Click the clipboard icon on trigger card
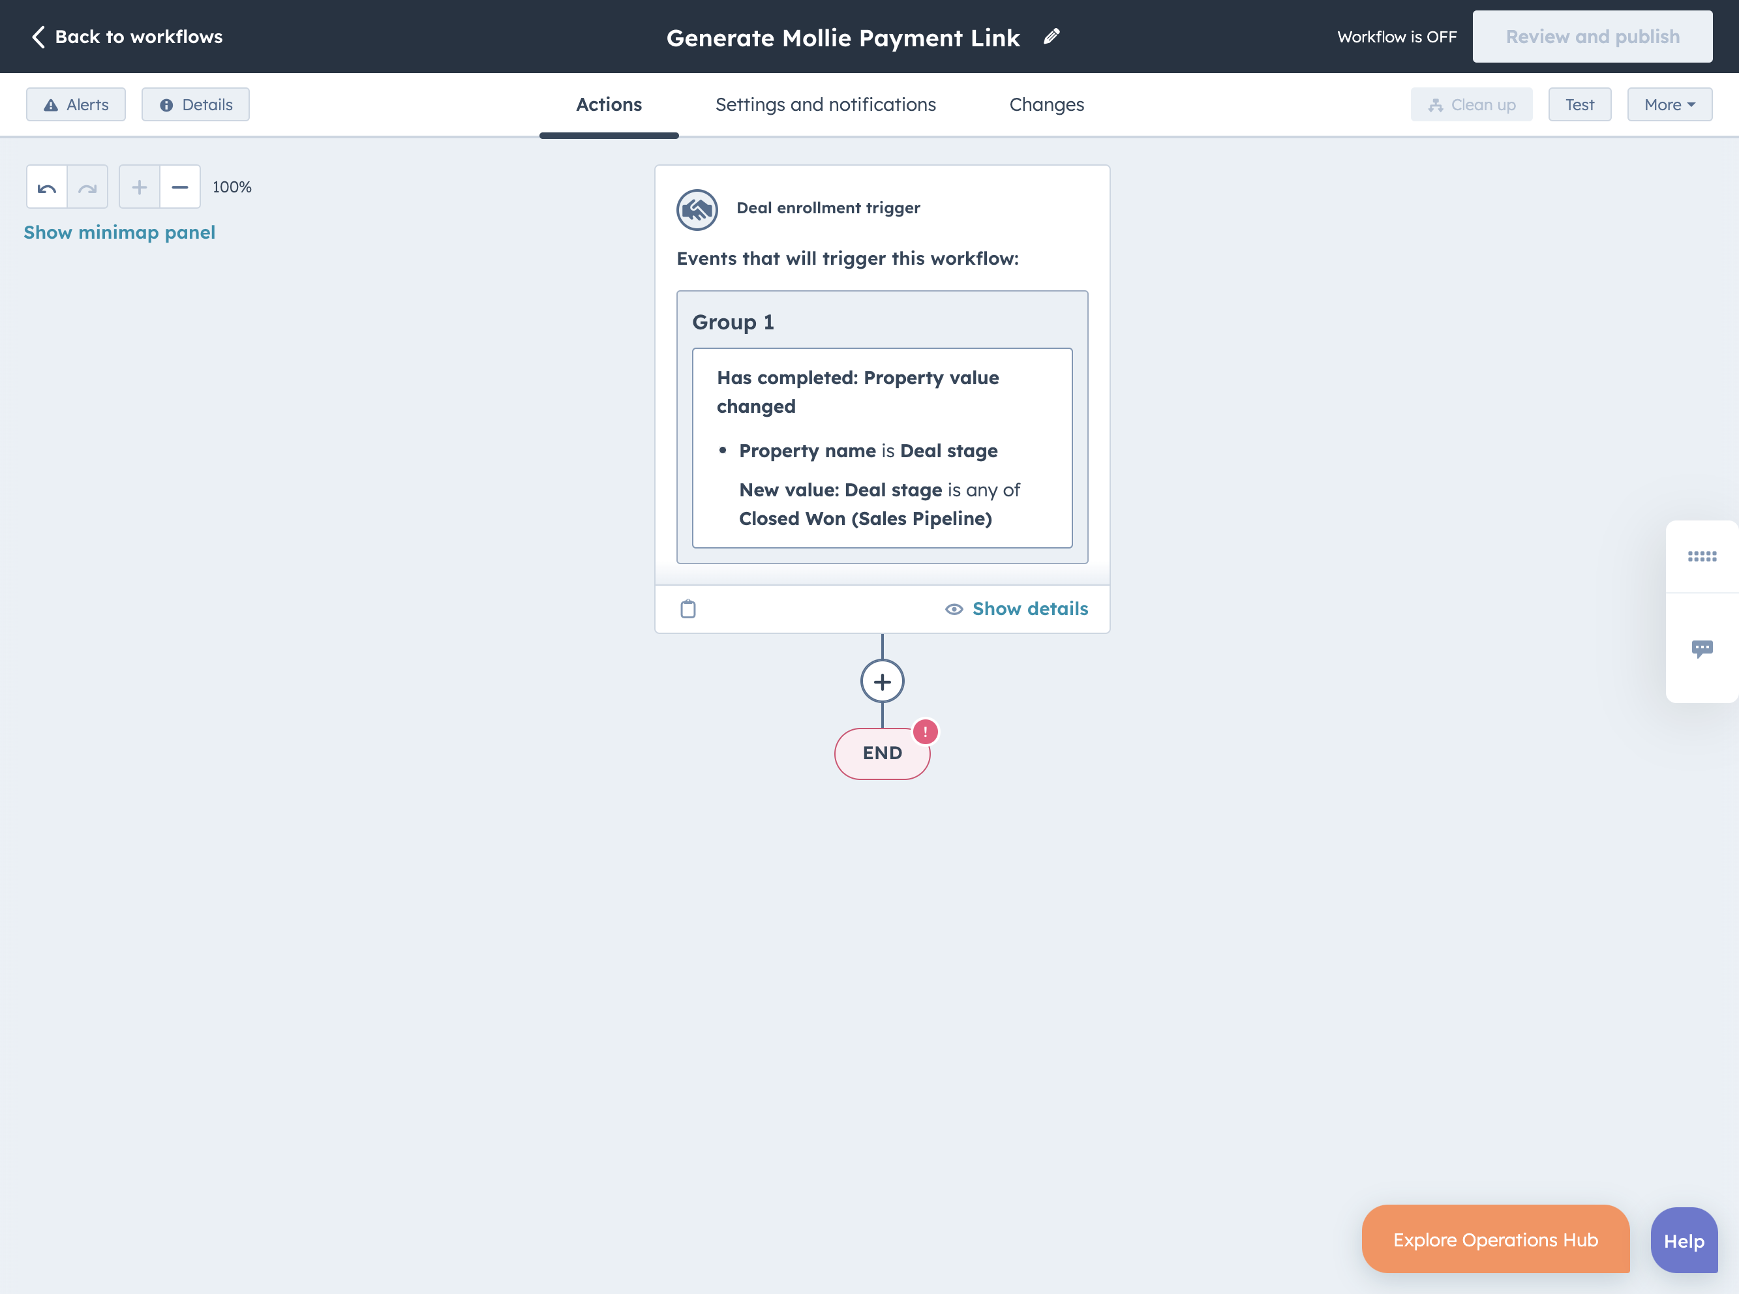Viewport: 1739px width, 1294px height. (x=688, y=609)
